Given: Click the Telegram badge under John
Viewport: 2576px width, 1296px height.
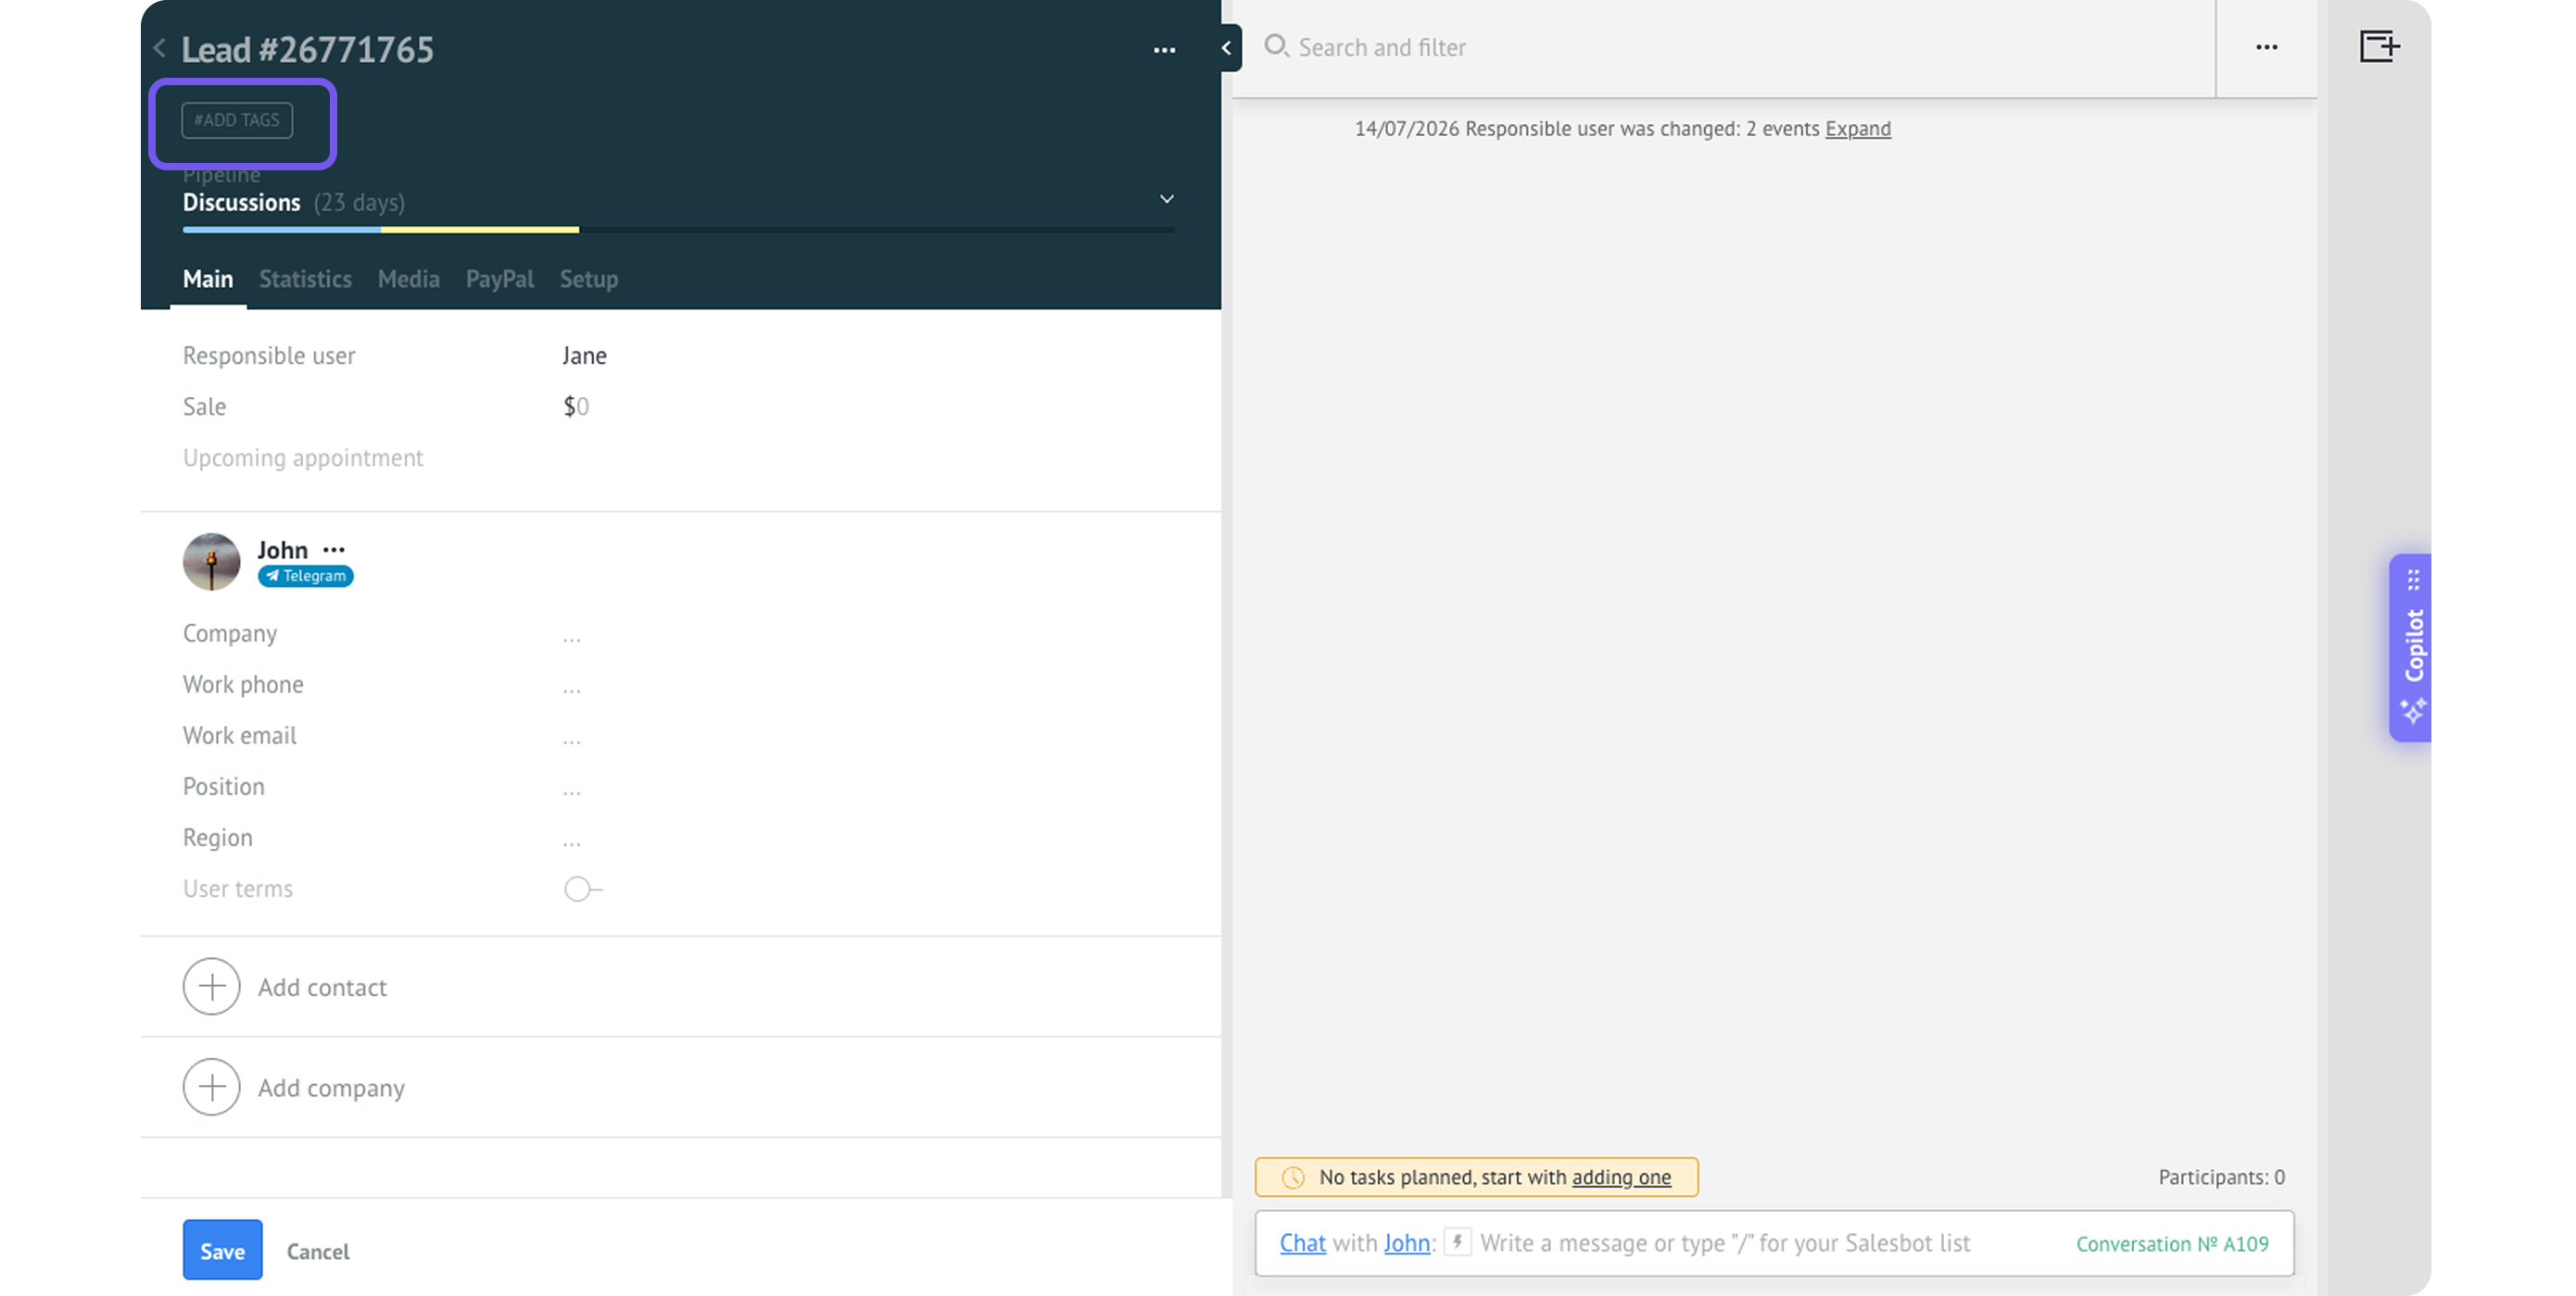Looking at the screenshot, I should [305, 576].
